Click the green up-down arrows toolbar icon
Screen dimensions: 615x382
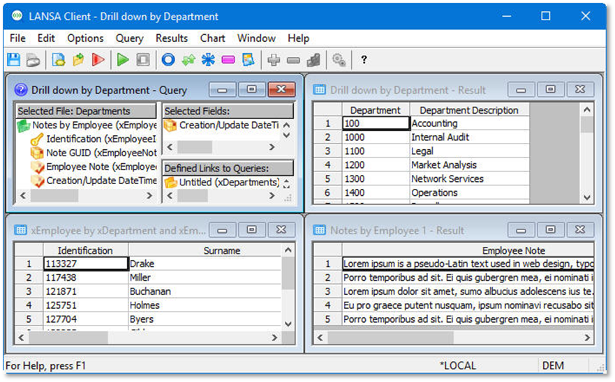pos(188,60)
